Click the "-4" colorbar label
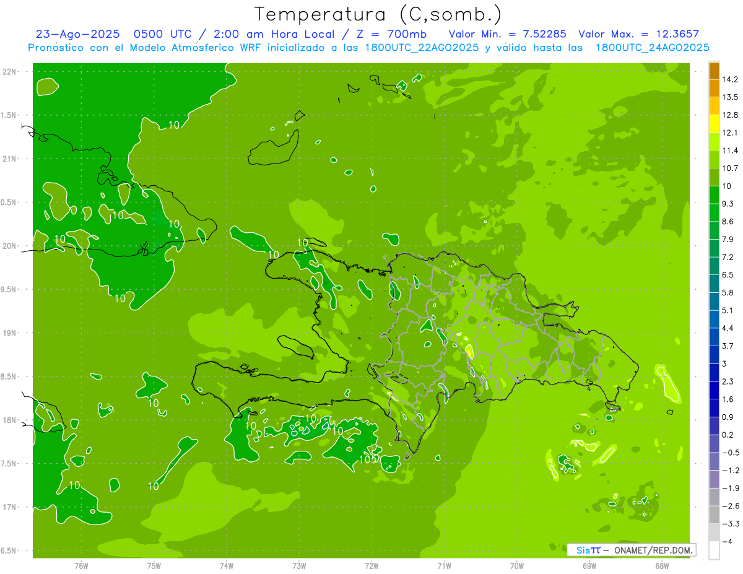743x574 pixels. [726, 541]
